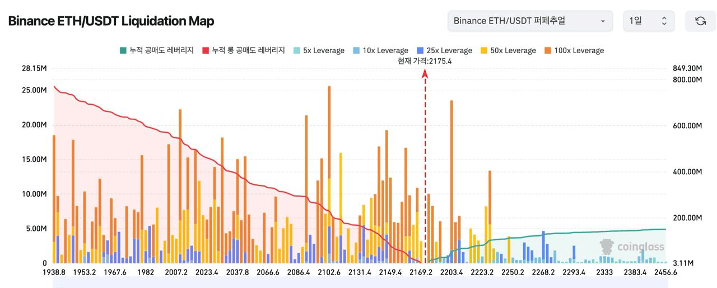Click the left axis value 25.00M

coord(34,90)
